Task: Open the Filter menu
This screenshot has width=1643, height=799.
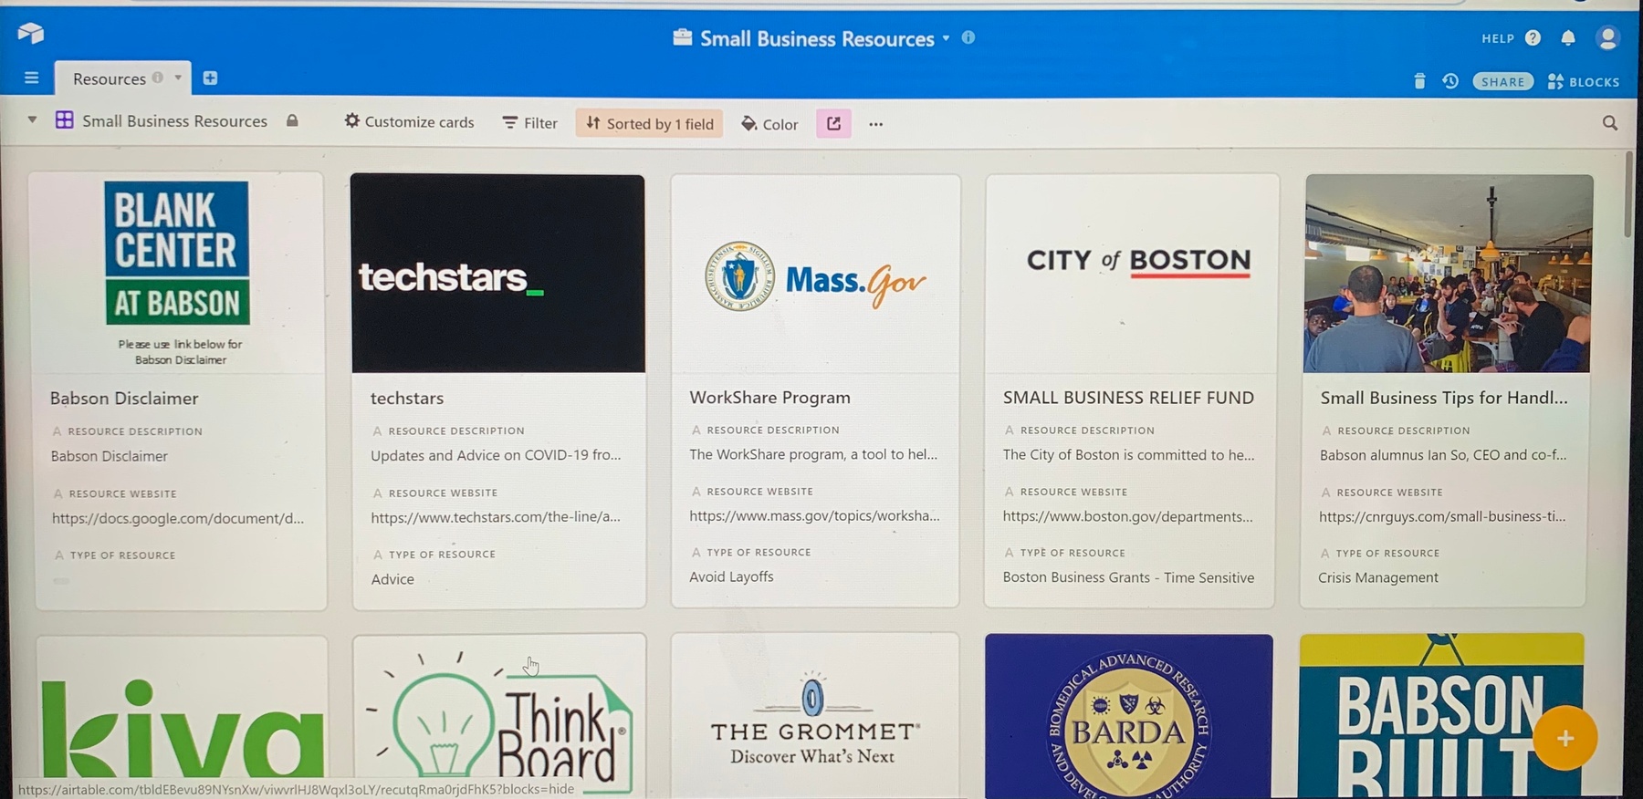Action: [x=529, y=123]
